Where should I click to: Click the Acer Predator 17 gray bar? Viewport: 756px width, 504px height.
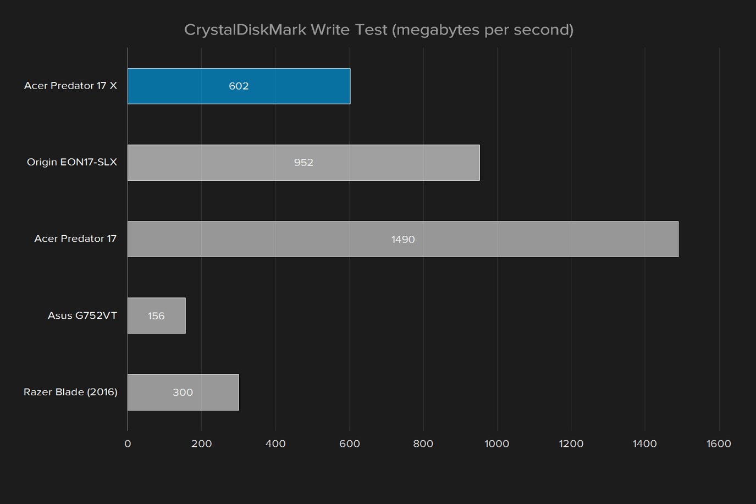pyautogui.click(x=403, y=239)
